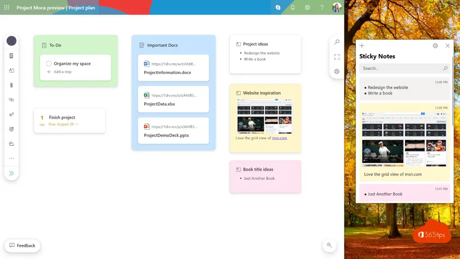Open the app launcher waffle icon
The image size is (460, 259).
click(6, 8)
